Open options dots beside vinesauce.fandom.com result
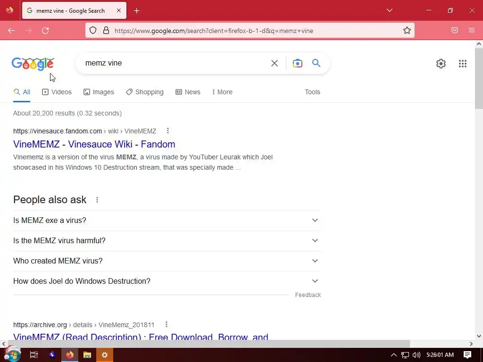The image size is (483, 362). click(x=168, y=131)
